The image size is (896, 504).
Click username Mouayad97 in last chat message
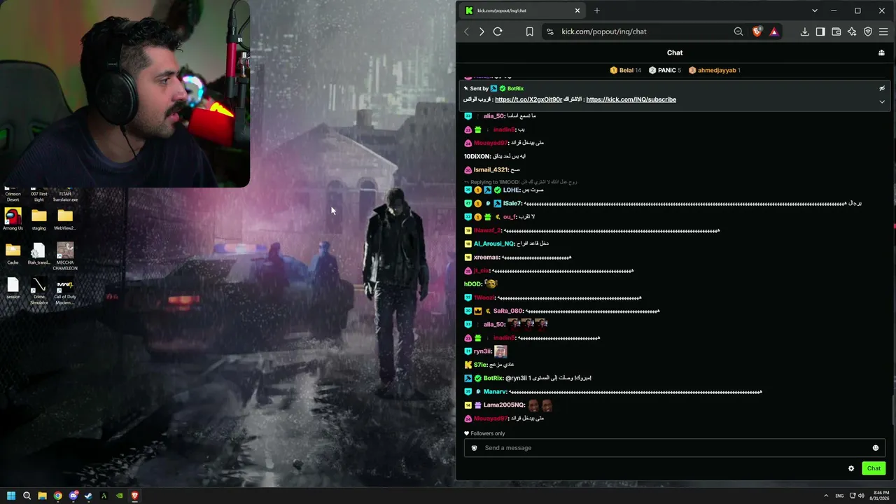coord(490,419)
